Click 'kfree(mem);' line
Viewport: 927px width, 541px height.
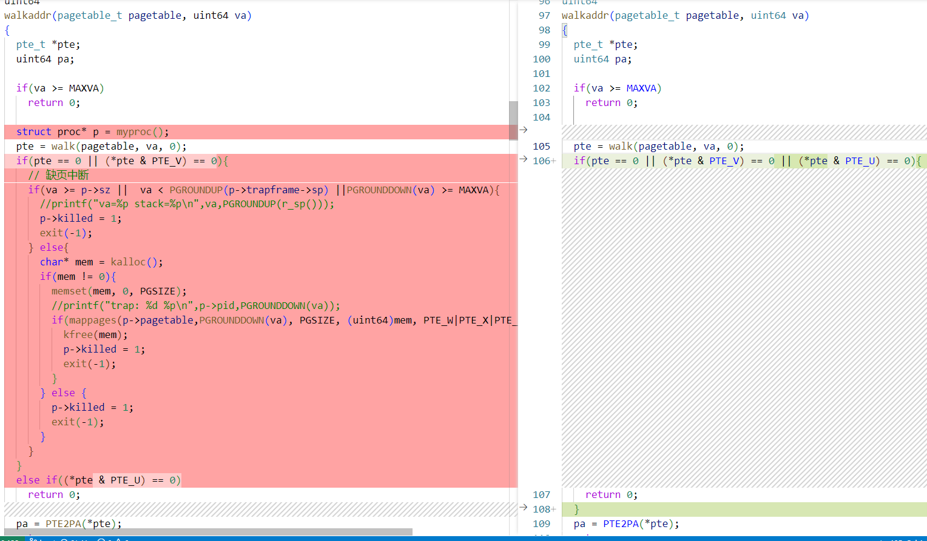coord(95,335)
